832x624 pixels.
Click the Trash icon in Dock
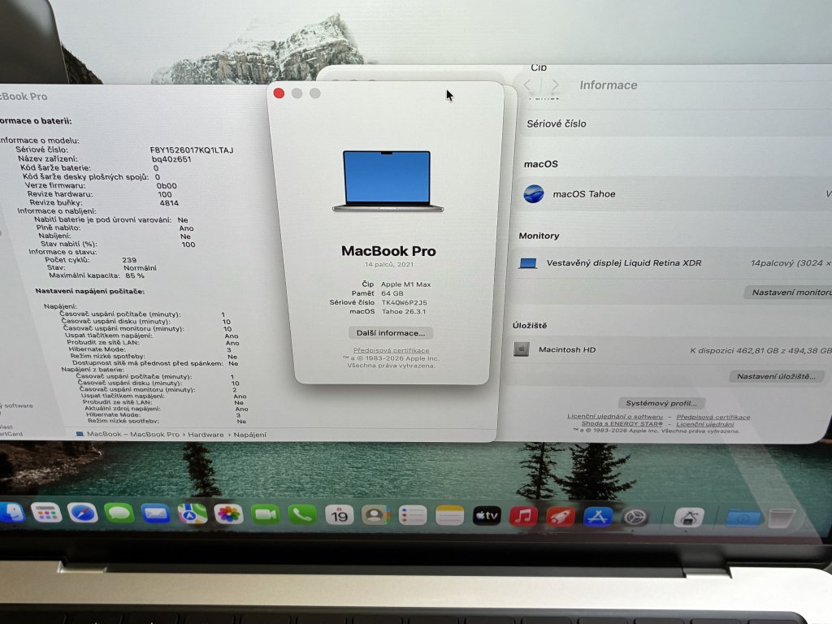(781, 518)
